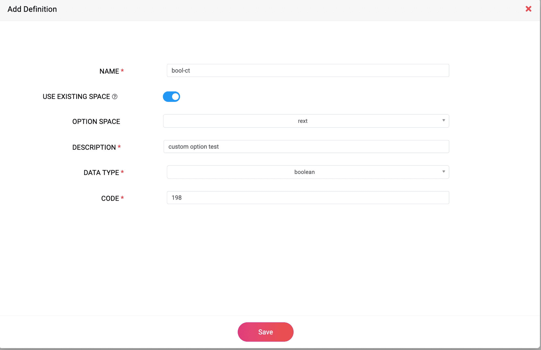This screenshot has width=541, height=350.
Task: Close the Add Definition dialog
Action: tap(528, 9)
